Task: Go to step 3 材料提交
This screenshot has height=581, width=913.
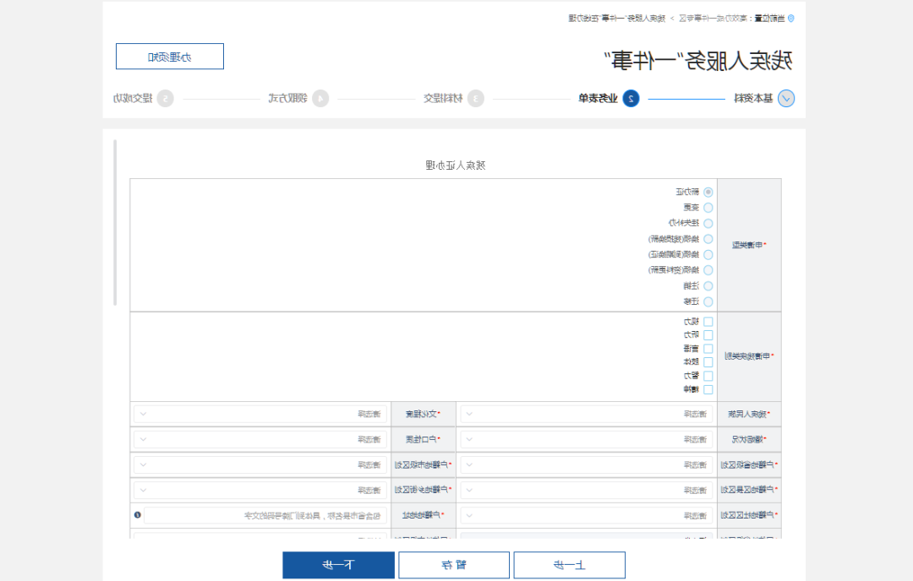Action: pyautogui.click(x=454, y=98)
